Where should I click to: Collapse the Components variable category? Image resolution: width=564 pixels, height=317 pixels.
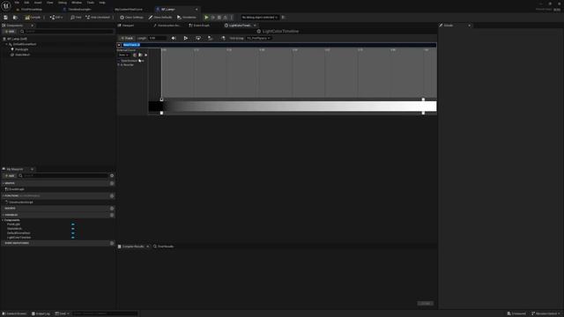(4, 220)
